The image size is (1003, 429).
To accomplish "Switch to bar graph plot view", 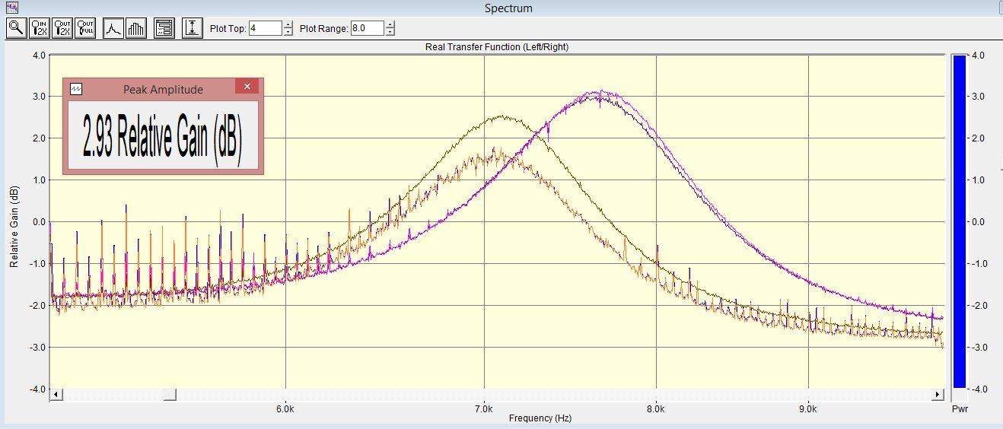I will pyautogui.click(x=135, y=28).
